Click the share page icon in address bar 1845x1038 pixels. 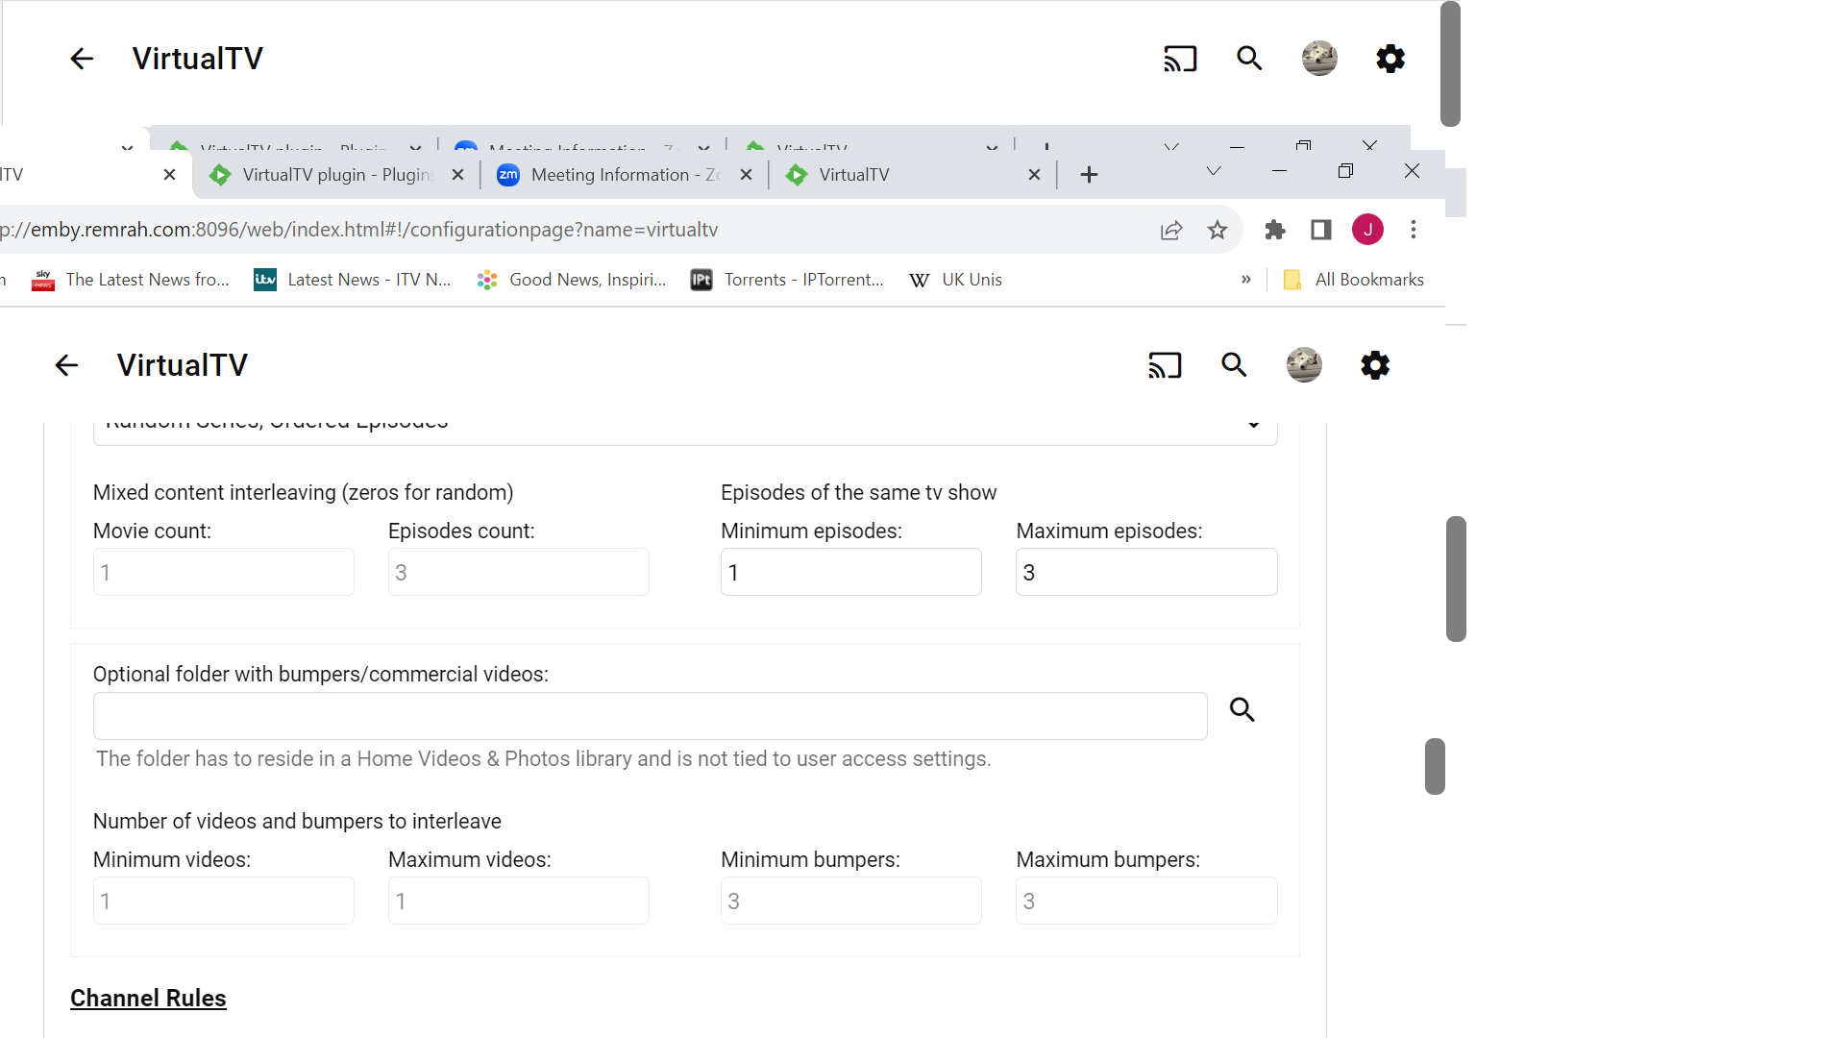coord(1171,230)
